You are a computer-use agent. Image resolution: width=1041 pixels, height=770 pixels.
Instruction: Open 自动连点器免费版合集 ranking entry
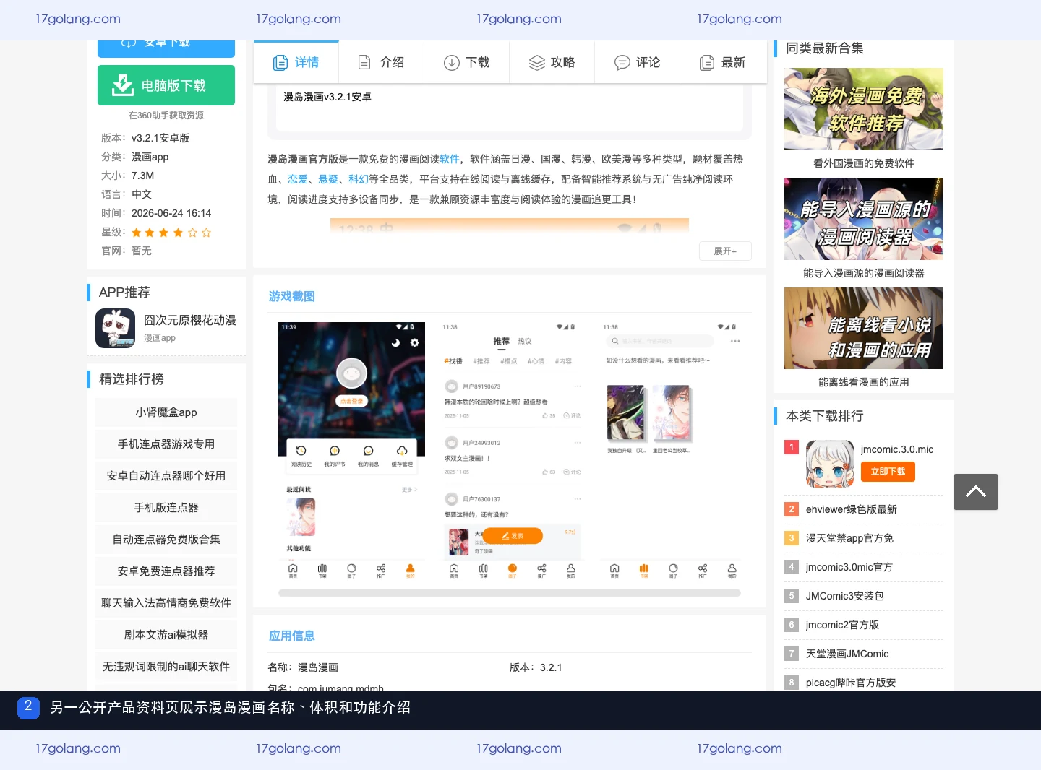166,540
